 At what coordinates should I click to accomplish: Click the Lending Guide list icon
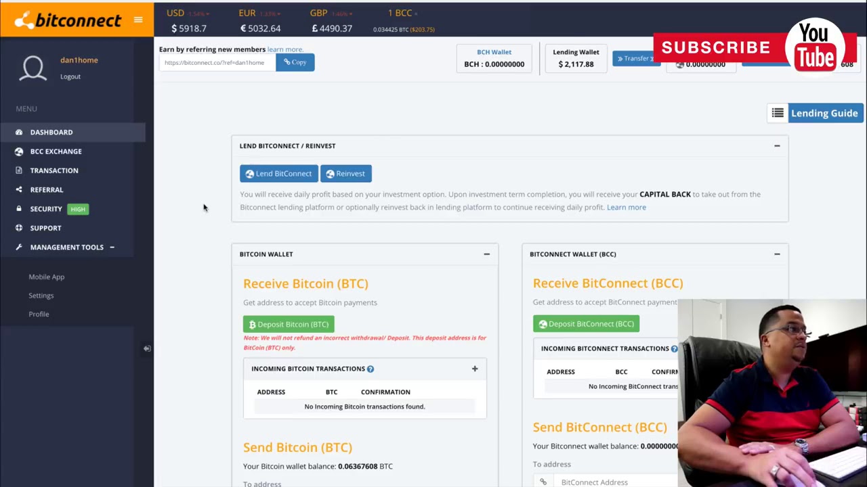coord(778,113)
